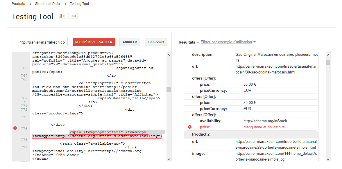The height and width of the screenshot is (169, 342).
Task: Click the Résultats heading
Action: click(x=187, y=42)
